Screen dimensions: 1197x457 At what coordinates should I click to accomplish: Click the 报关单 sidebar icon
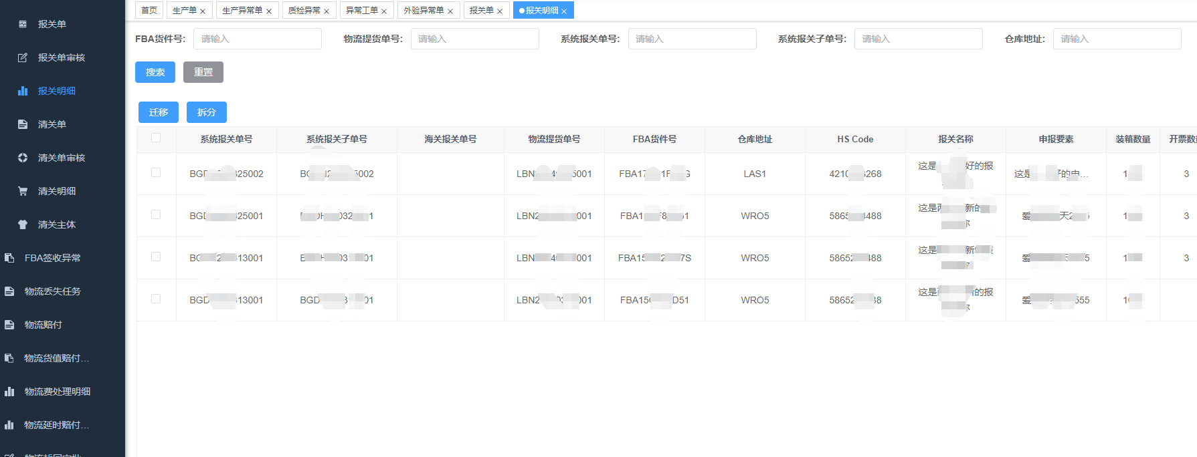[23, 24]
